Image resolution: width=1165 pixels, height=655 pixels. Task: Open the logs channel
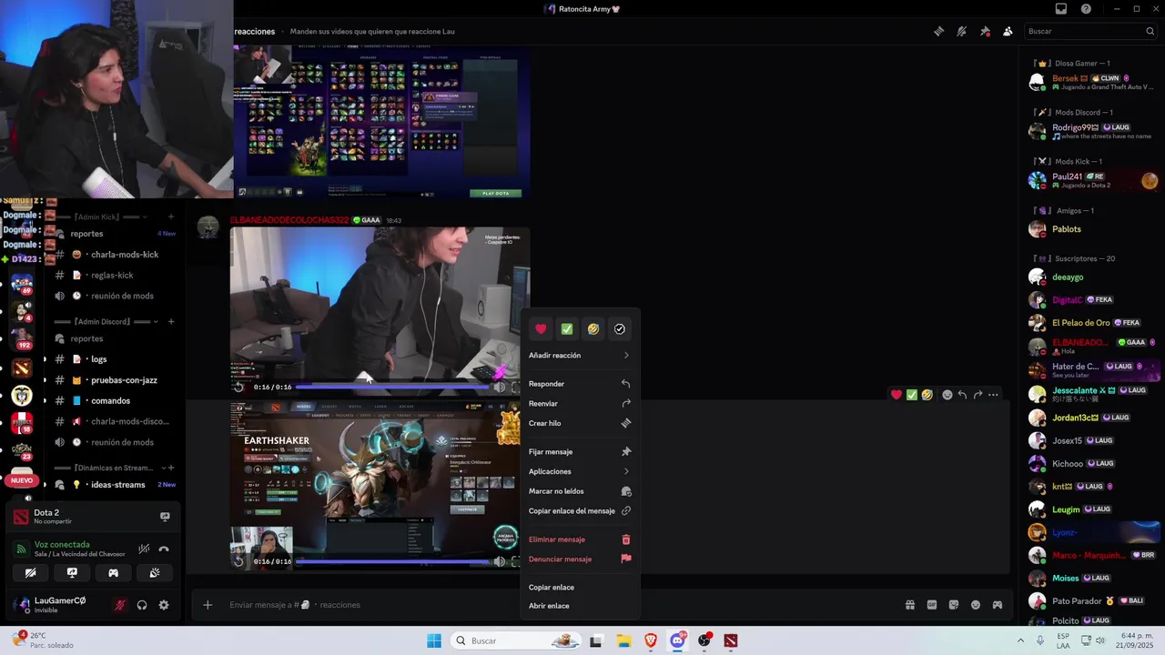pos(115,359)
